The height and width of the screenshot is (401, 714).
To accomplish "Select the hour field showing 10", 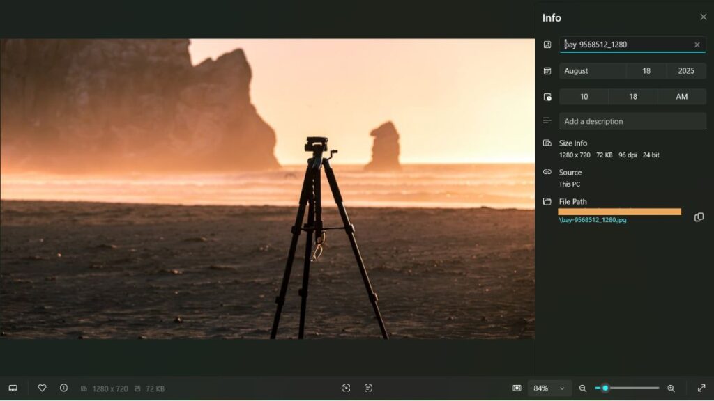I will coord(584,96).
